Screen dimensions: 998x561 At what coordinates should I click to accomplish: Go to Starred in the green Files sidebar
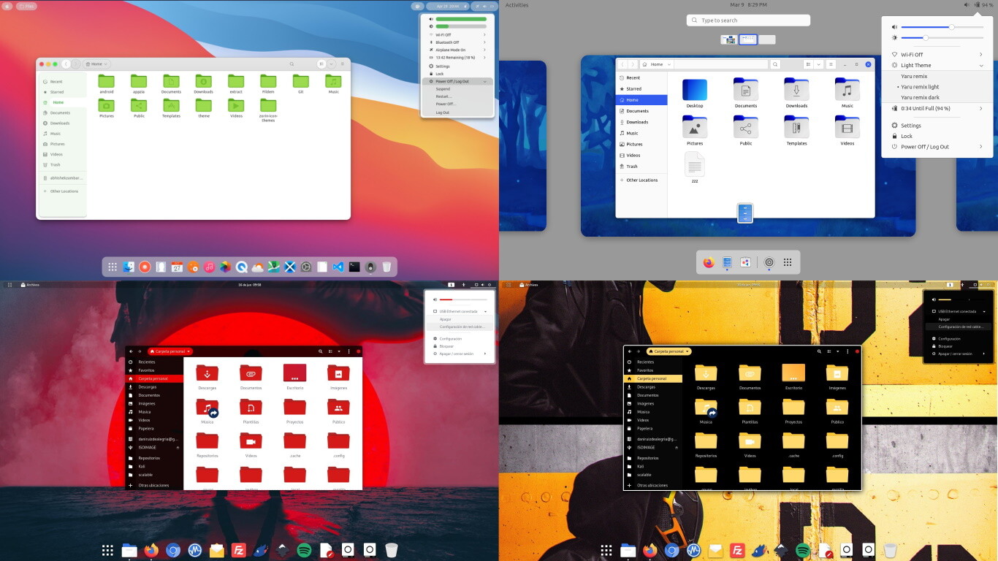click(x=62, y=92)
